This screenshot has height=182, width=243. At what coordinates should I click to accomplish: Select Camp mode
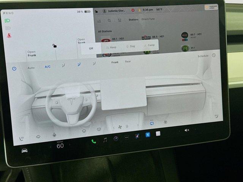point(149,45)
